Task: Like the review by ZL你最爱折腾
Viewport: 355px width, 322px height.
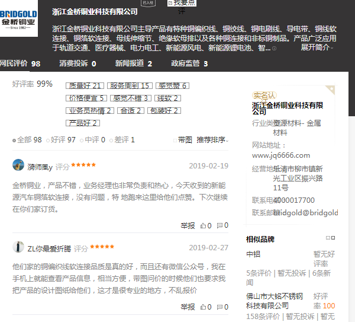Action: click(x=205, y=307)
